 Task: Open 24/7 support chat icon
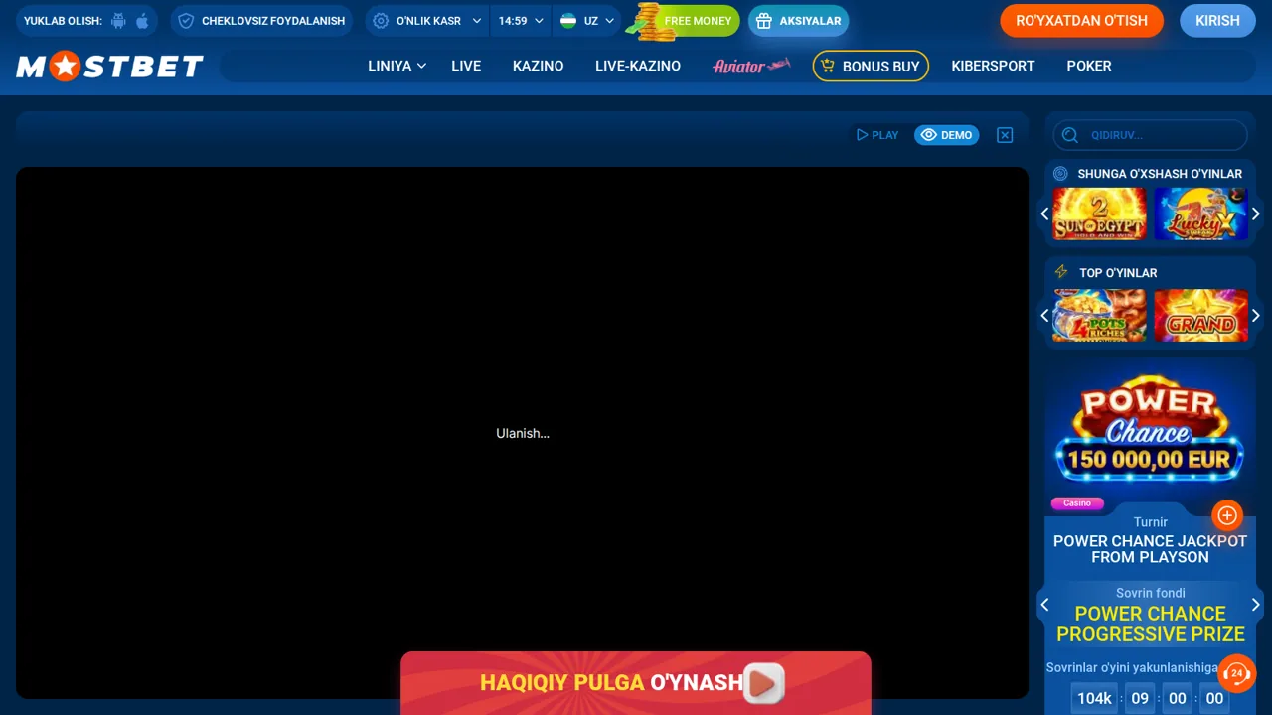[1237, 674]
